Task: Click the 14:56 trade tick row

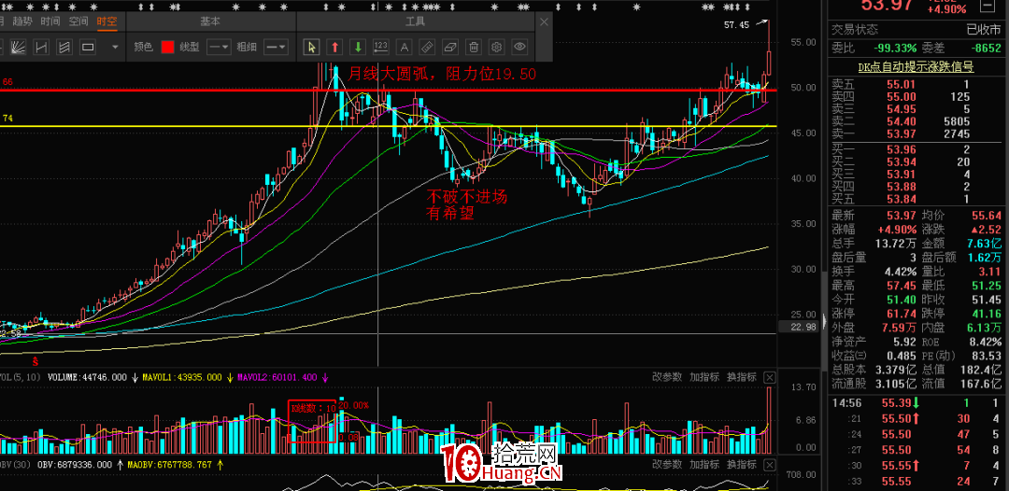Action: (x=918, y=403)
